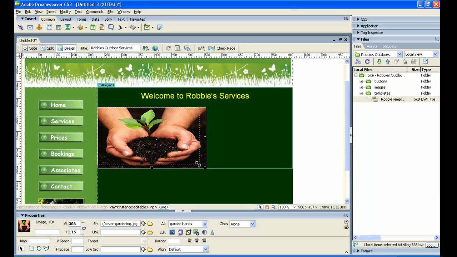Refresh the Files panel

(x=367, y=61)
